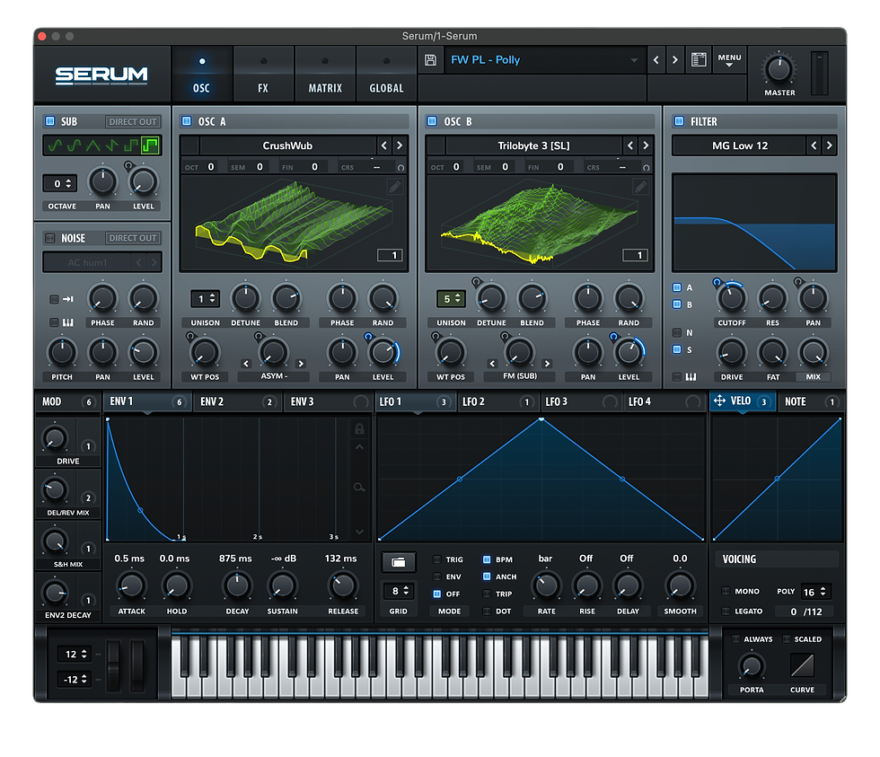The image size is (880, 757).
Task: Select next OSC A wavetable
Action: 400,145
